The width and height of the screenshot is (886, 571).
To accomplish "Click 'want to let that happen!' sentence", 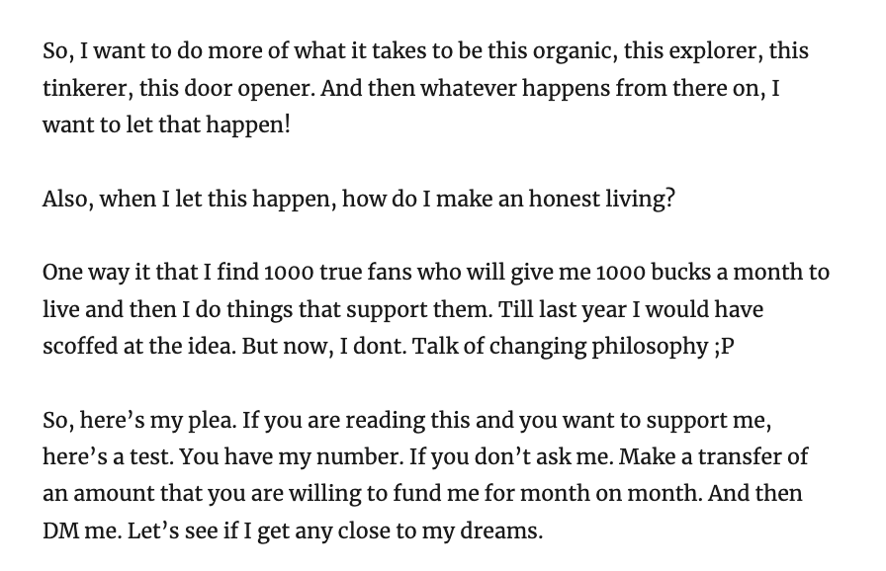I will [x=167, y=124].
